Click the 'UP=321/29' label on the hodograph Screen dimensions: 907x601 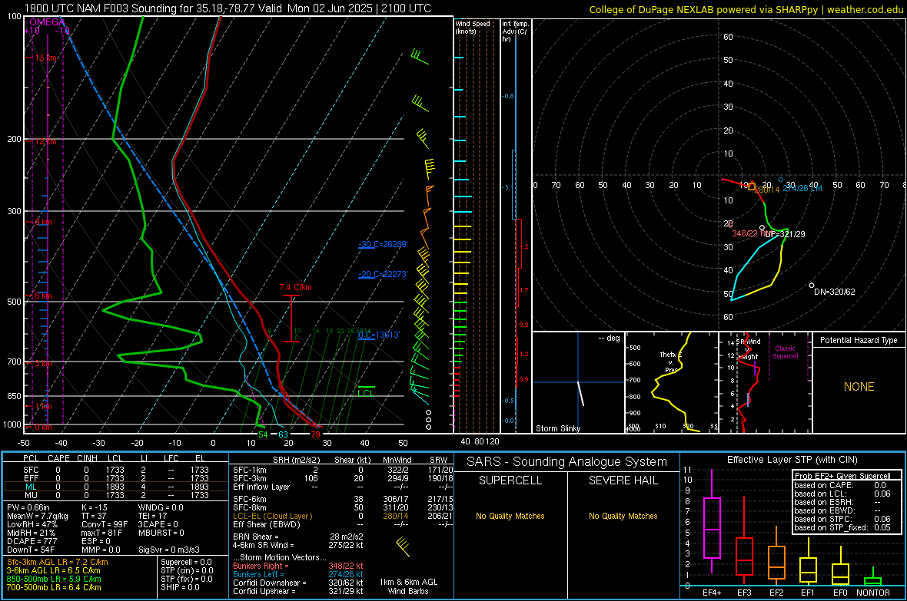click(786, 234)
